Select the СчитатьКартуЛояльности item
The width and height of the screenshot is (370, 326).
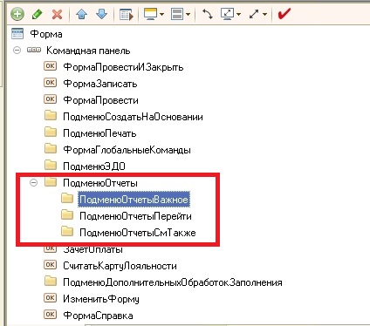coord(120,266)
